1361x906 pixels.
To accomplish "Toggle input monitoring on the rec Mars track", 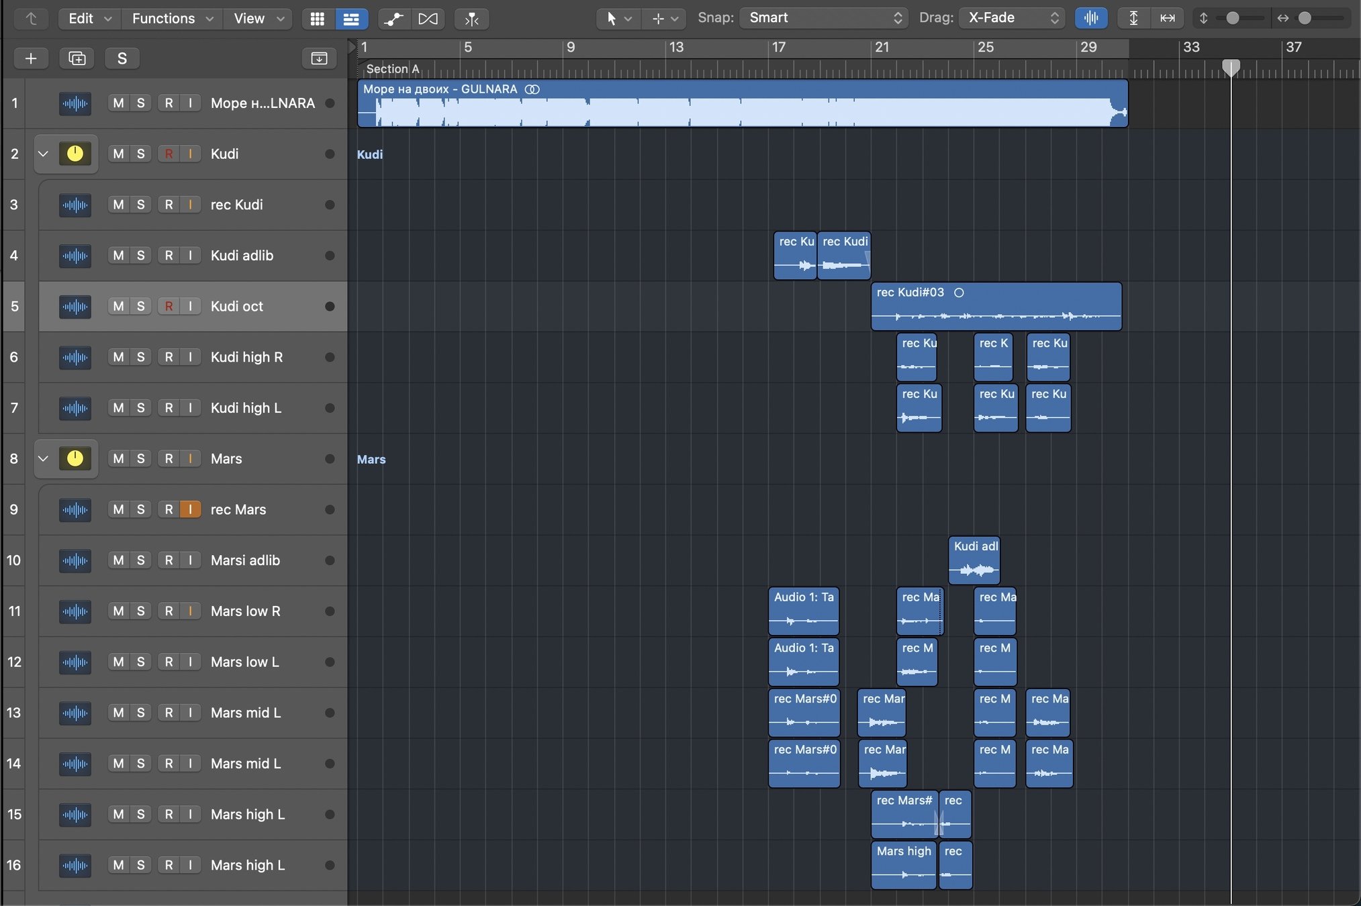I will coord(191,509).
